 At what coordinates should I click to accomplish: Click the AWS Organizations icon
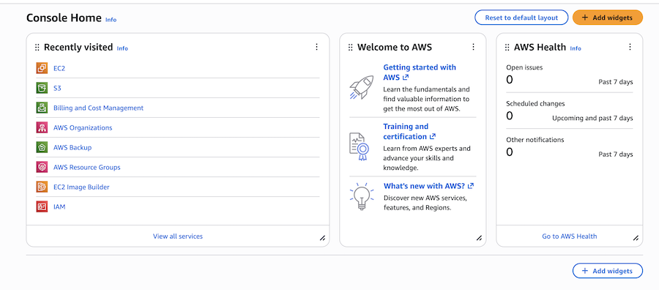(42, 127)
